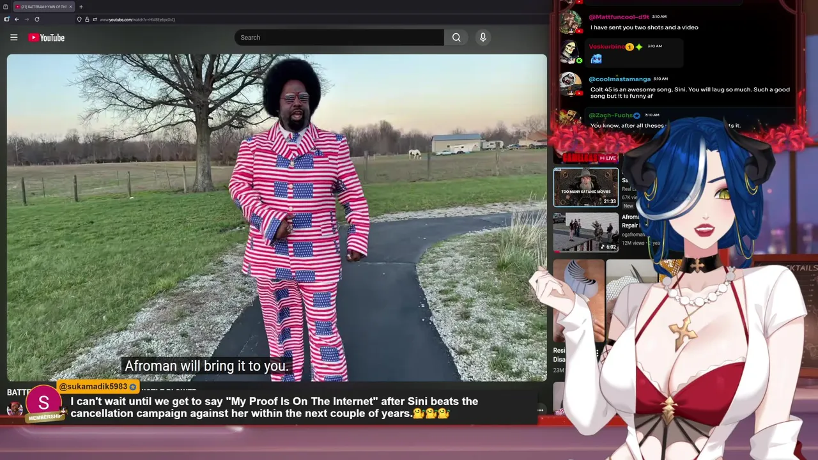Click the 'Afroman will bring it to you.' caption
818x460 pixels.
click(x=207, y=366)
